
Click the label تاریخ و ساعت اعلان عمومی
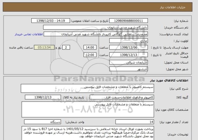tap(90, 21)
